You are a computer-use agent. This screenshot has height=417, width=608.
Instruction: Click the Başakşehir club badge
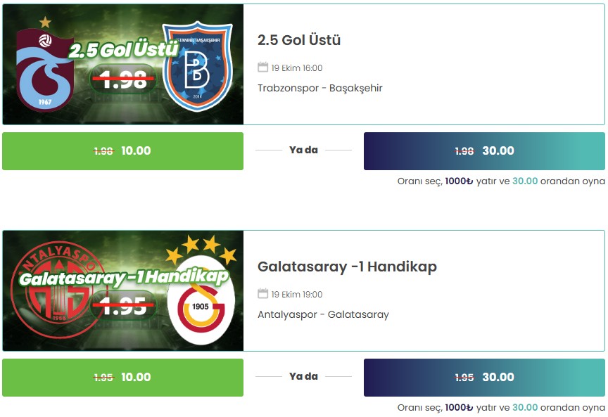point(197,66)
